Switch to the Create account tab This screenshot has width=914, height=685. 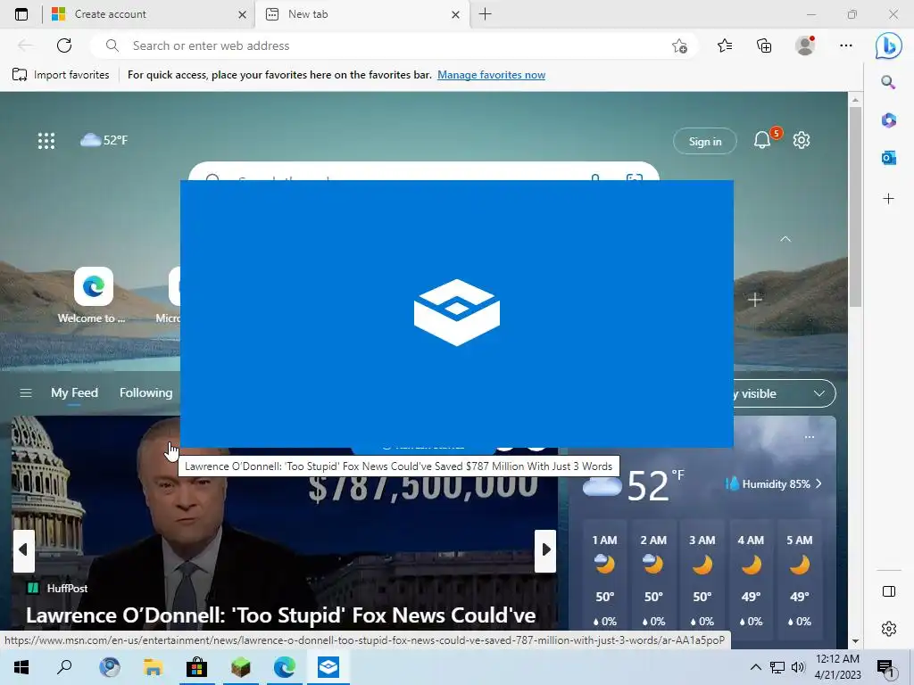pos(149,14)
